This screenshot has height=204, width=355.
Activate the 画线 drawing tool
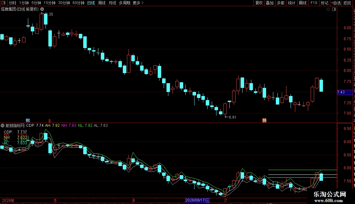tap(303, 3)
